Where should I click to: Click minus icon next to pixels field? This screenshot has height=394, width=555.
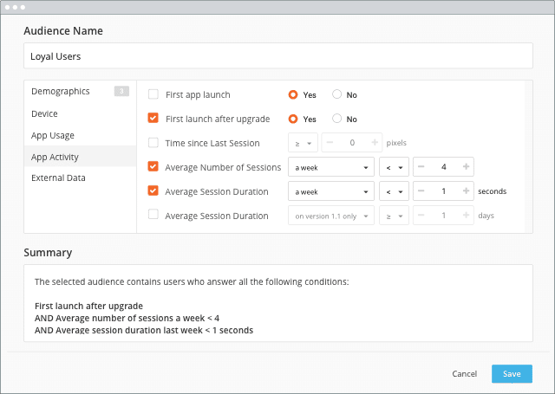pyautogui.click(x=330, y=142)
